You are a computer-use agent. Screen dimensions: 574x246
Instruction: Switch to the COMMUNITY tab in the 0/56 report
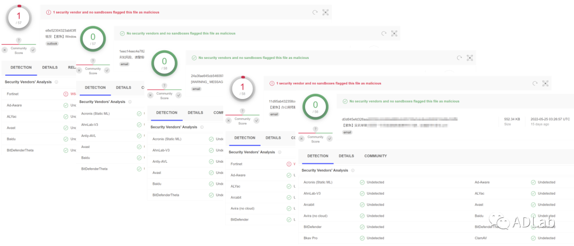click(x=375, y=156)
